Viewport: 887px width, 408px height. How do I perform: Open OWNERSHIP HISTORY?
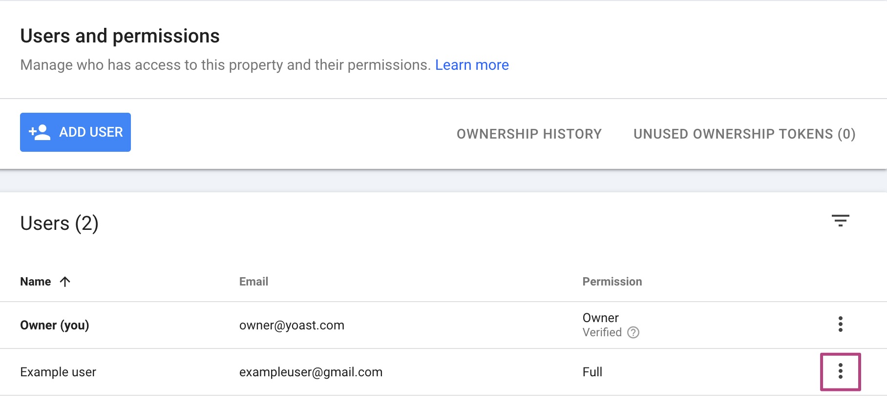point(528,134)
